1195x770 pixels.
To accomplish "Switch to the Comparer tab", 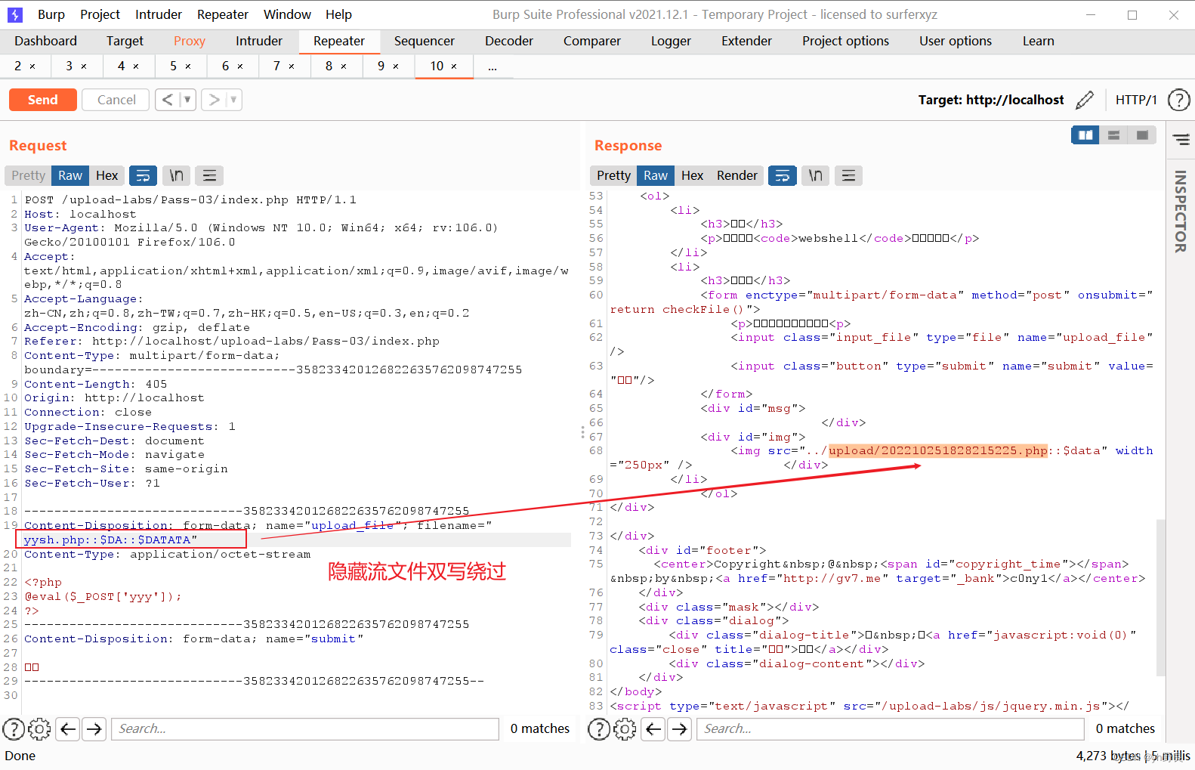I will [592, 41].
